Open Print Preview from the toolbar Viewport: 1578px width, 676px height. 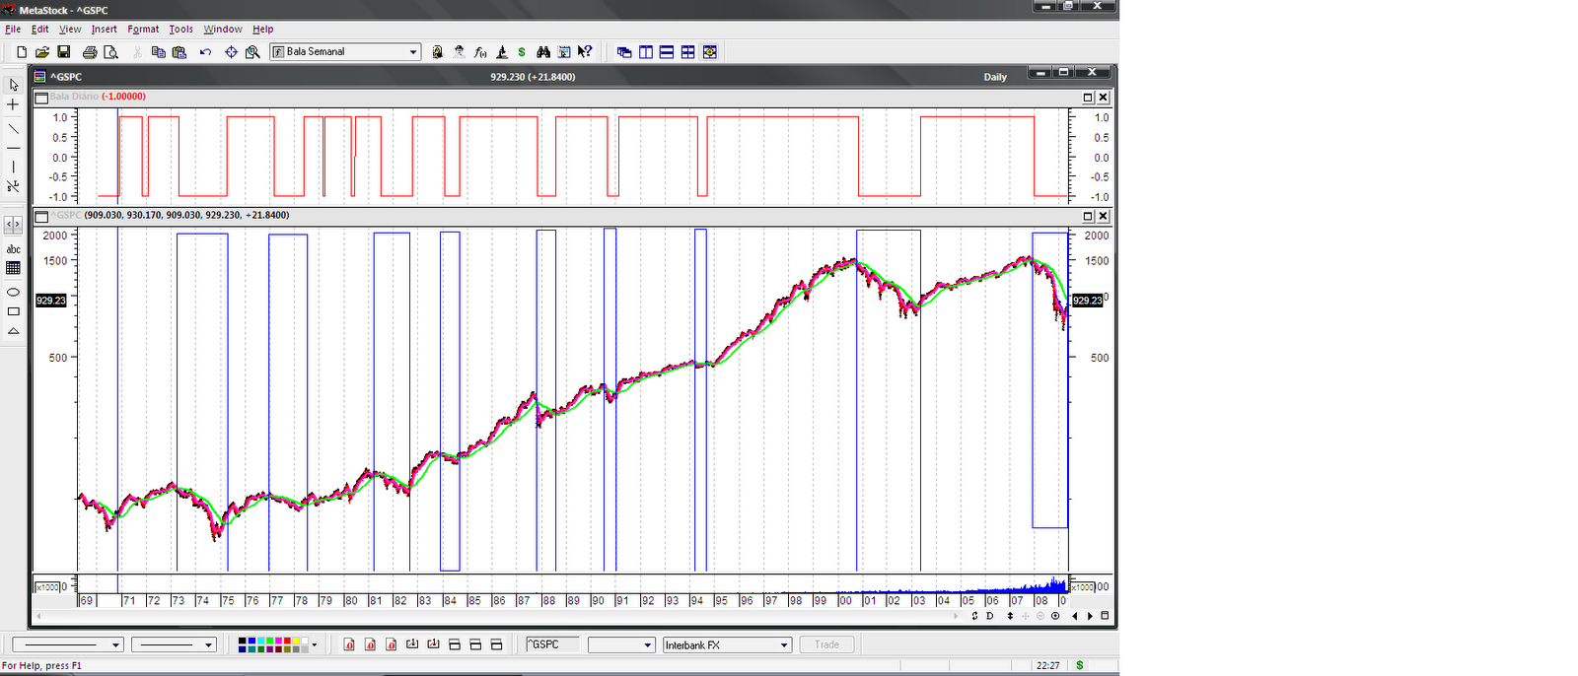110,52
